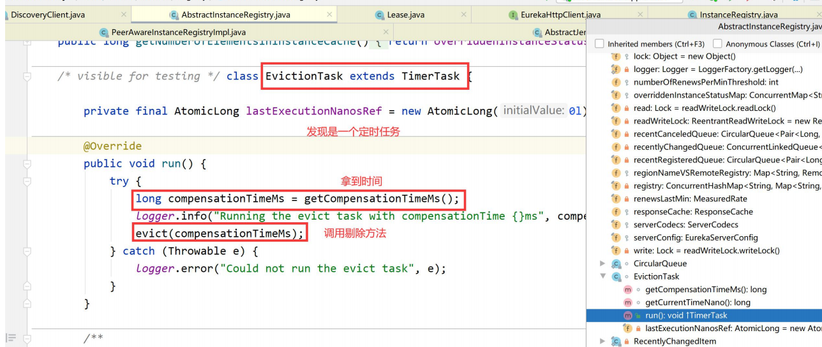
Task: Close the PeerAwareInstanceRegistryImpl.java tab
Action: tap(386, 32)
